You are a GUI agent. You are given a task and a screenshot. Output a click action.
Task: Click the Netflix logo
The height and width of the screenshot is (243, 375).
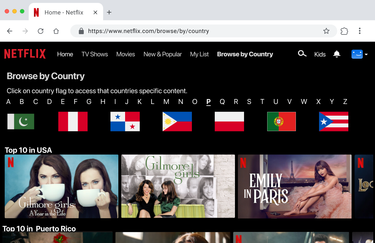click(25, 54)
